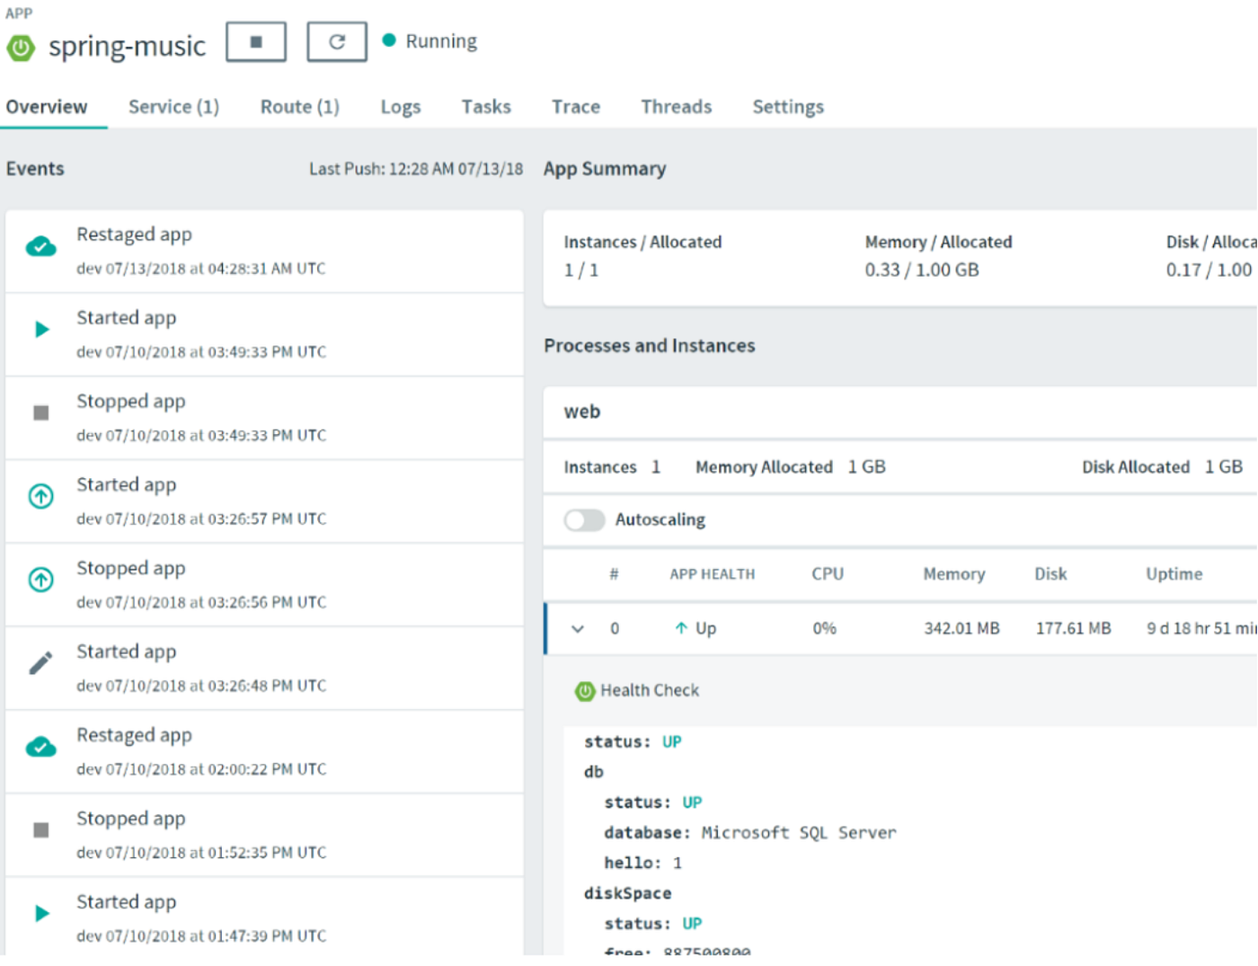Viewport: 1258px width, 966px height.
Task: Click the restart app icon
Action: click(x=337, y=41)
